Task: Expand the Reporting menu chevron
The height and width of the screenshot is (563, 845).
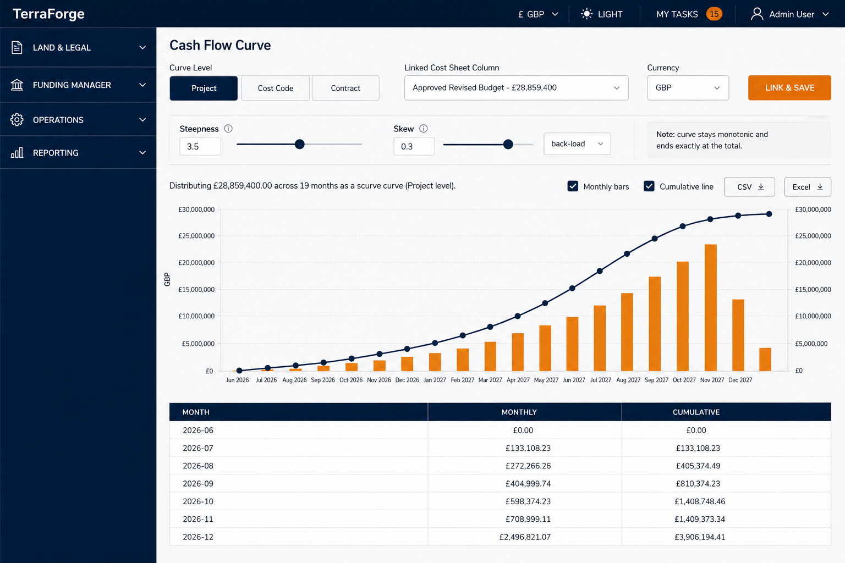Action: tap(142, 153)
